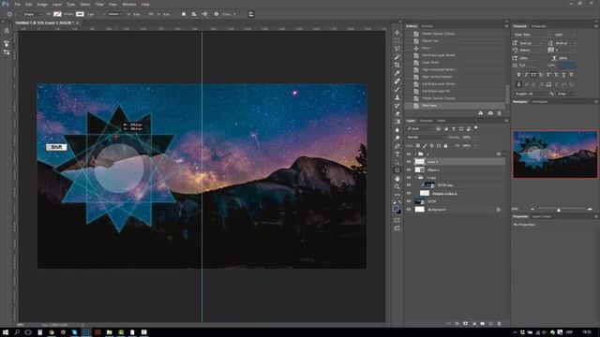Open geometry options gear
Screen dimensions: 600x337
click(x=217, y=14)
